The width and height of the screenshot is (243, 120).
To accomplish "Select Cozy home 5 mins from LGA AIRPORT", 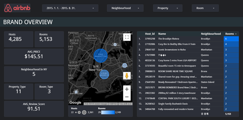I will coord(177,60).
